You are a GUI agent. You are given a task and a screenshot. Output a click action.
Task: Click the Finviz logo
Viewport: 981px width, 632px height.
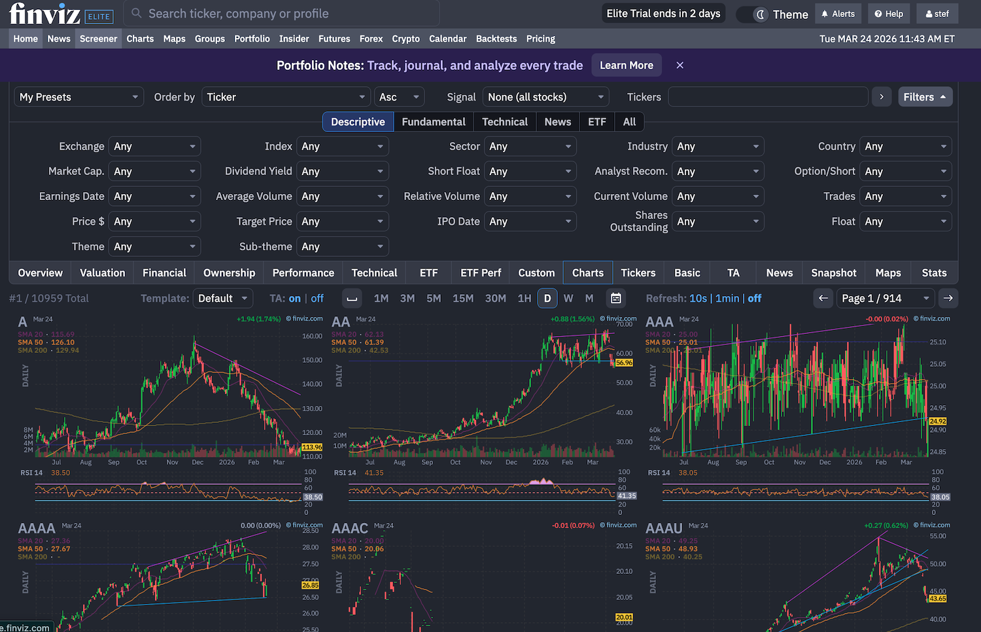point(44,14)
